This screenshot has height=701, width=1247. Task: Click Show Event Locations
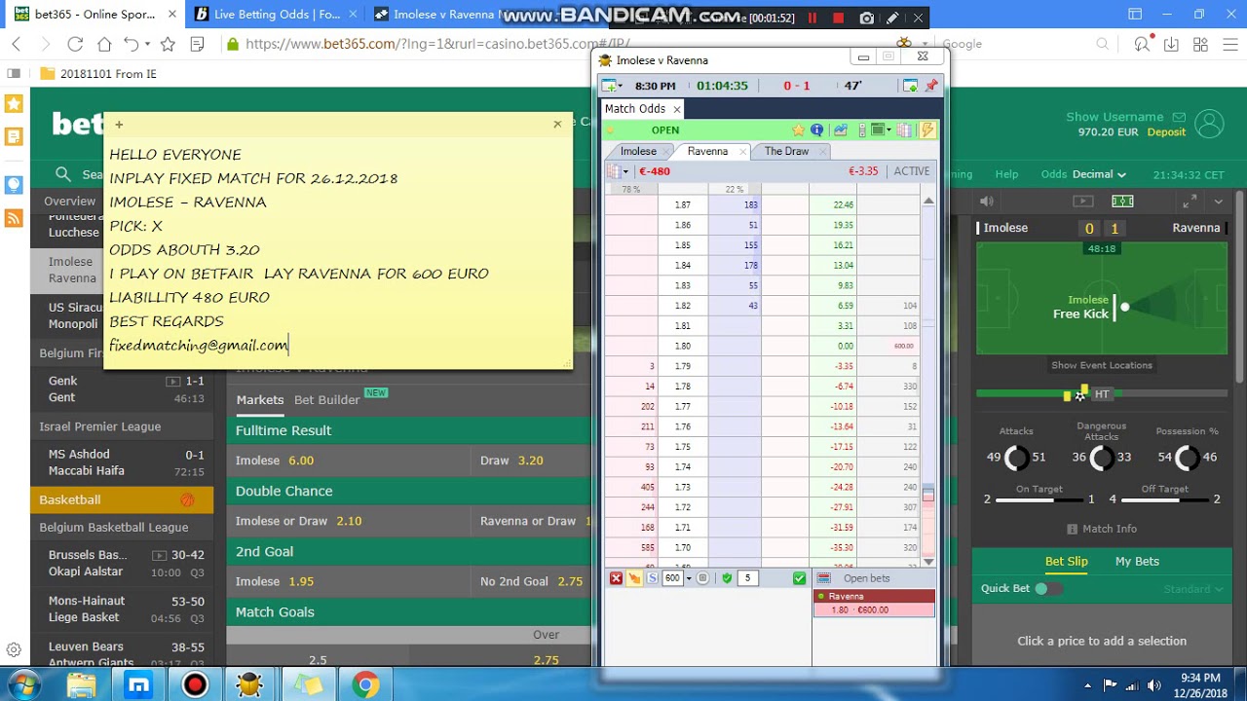coord(1102,365)
